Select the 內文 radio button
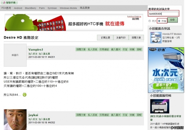This screenshot has width=185, height=130. pos(150,21)
